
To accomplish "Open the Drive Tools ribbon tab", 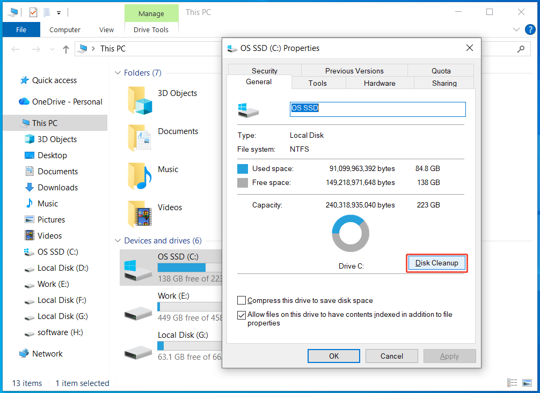I will pyautogui.click(x=151, y=30).
